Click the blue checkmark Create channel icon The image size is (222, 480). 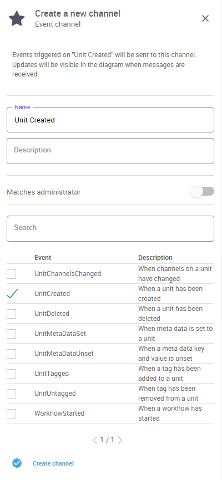[x=17, y=463]
